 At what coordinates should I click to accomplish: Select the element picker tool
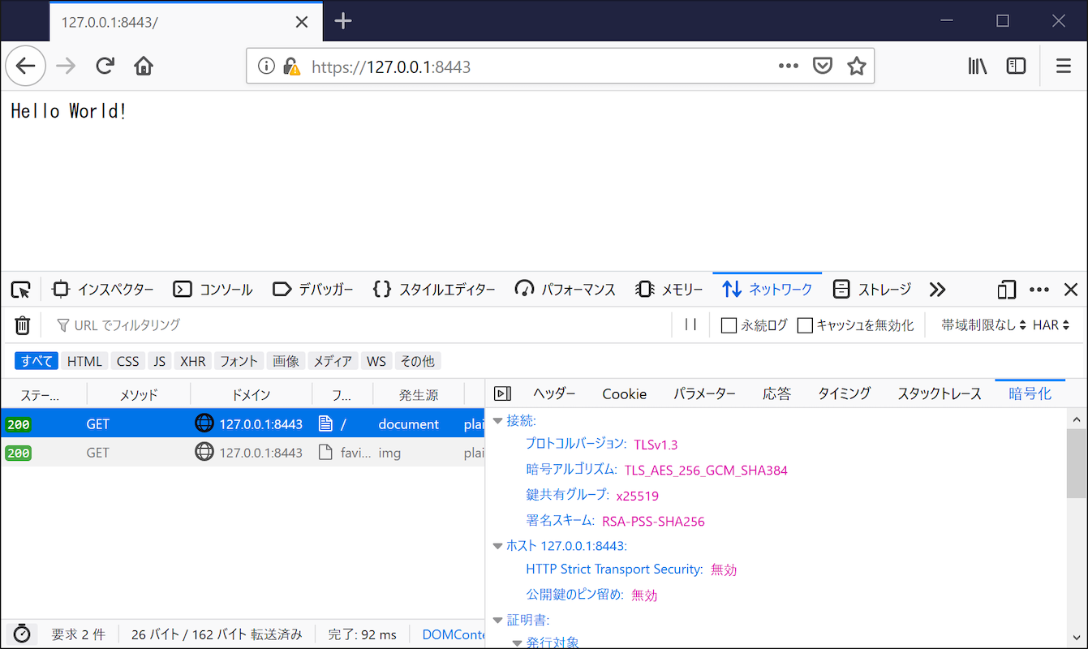tap(20, 289)
